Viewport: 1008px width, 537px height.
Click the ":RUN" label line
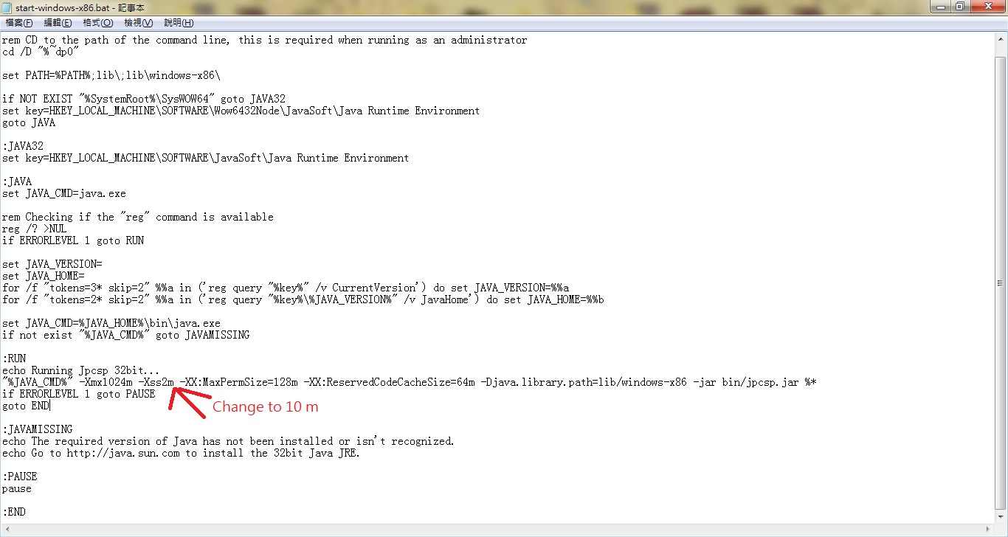[14, 358]
